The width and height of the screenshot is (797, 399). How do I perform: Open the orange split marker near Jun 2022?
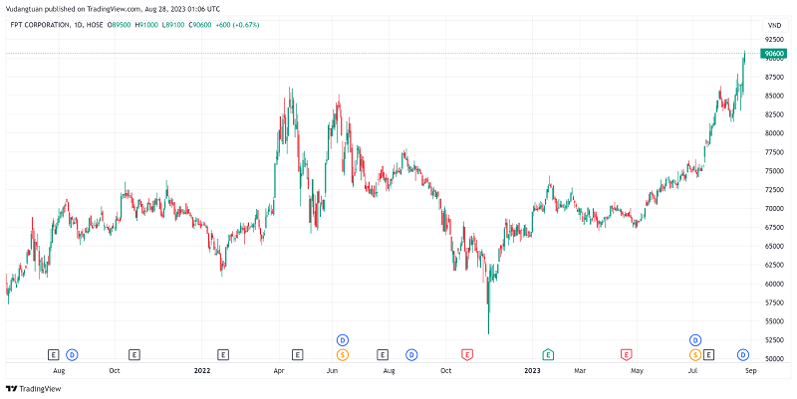pos(342,354)
